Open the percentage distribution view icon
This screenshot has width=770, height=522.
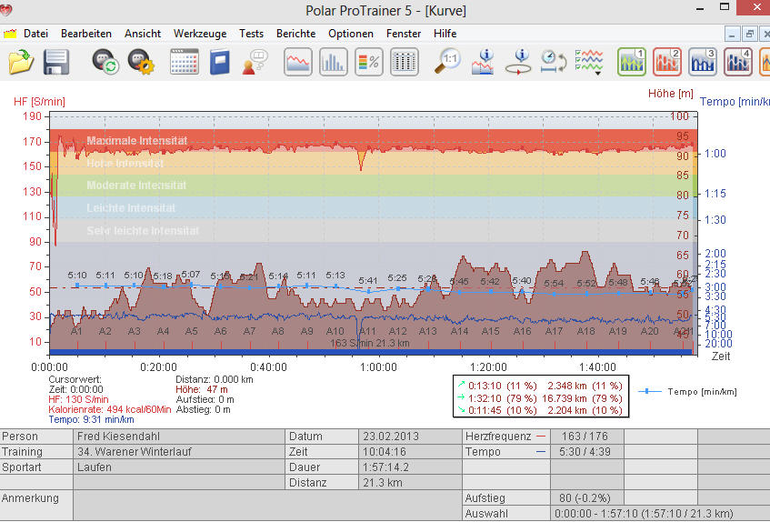pyautogui.click(x=368, y=62)
